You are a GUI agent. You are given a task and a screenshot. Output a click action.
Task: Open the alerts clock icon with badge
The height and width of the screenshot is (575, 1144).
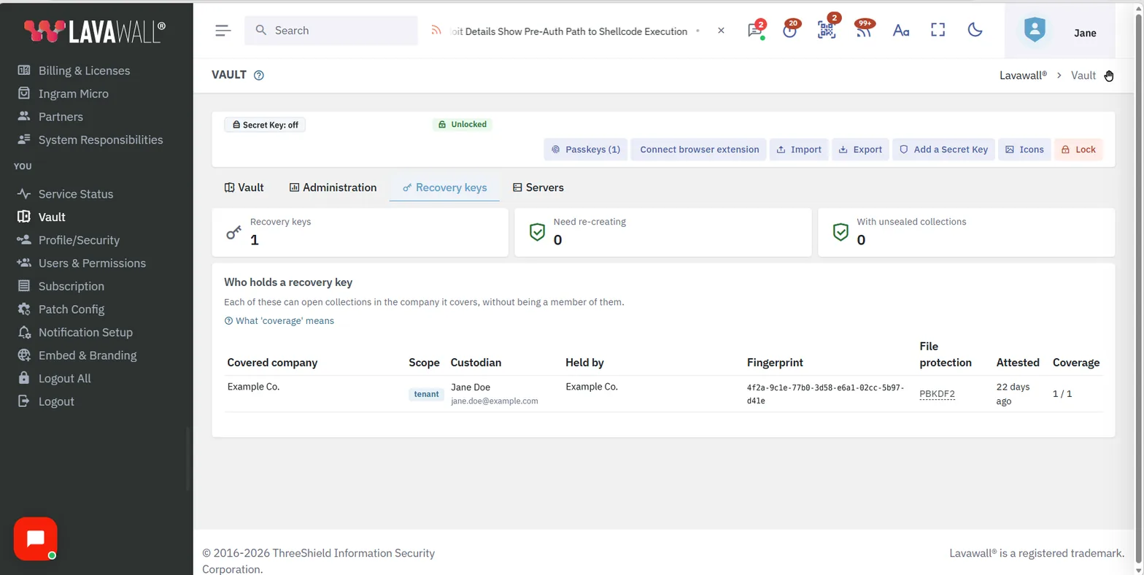789,31
